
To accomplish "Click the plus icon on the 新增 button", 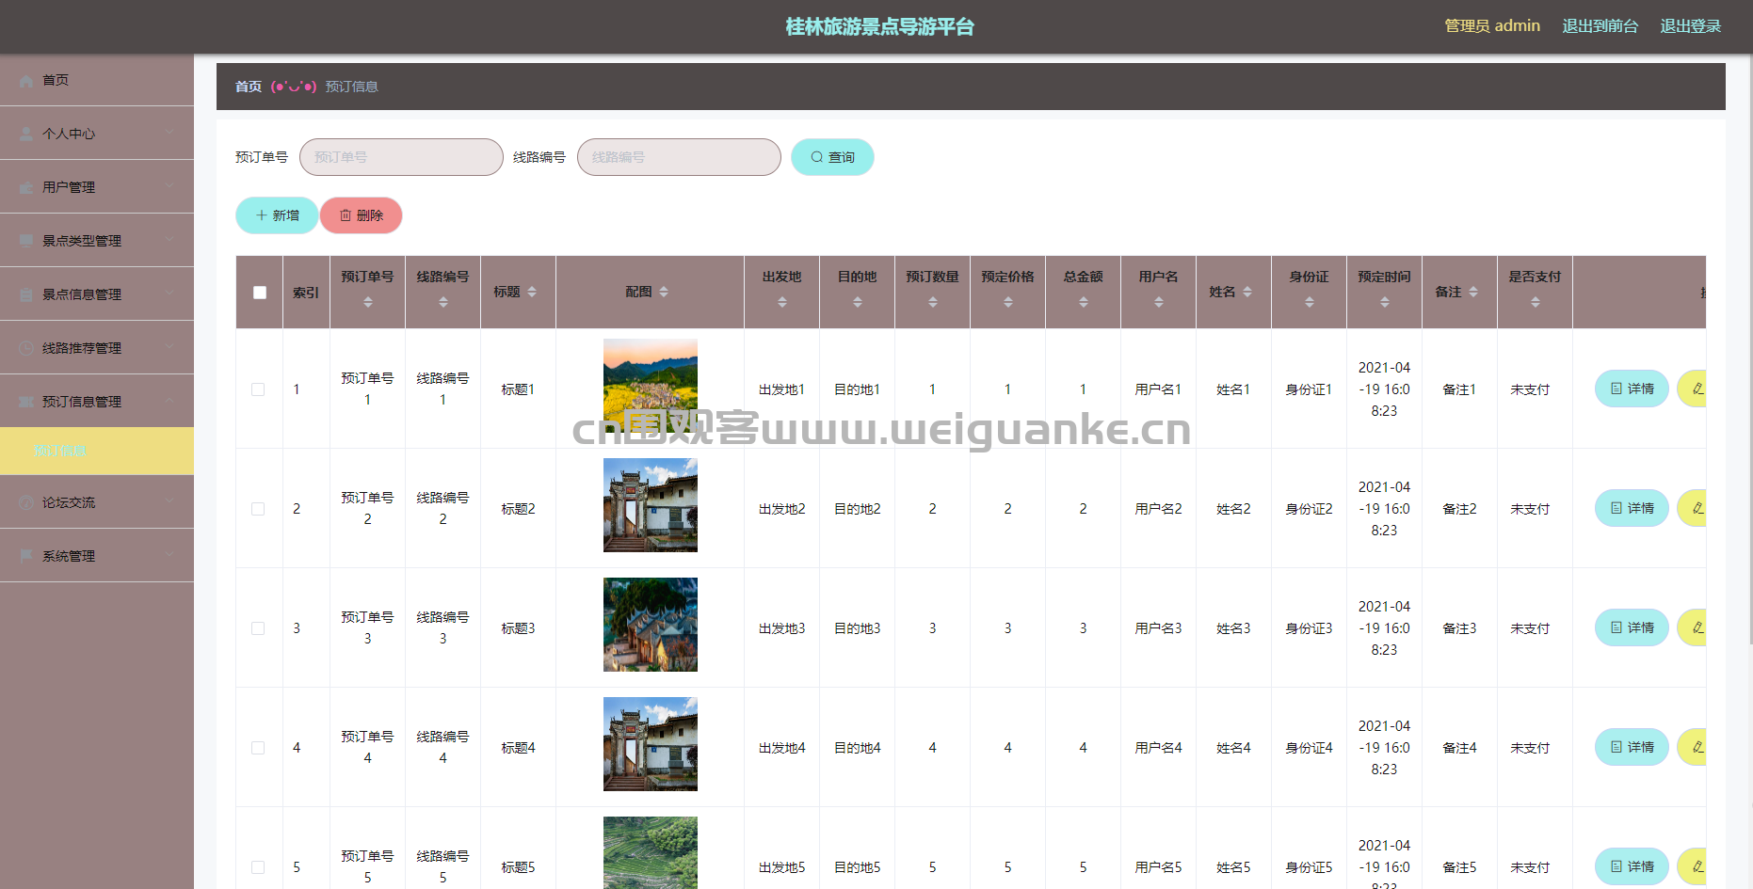I will [262, 215].
